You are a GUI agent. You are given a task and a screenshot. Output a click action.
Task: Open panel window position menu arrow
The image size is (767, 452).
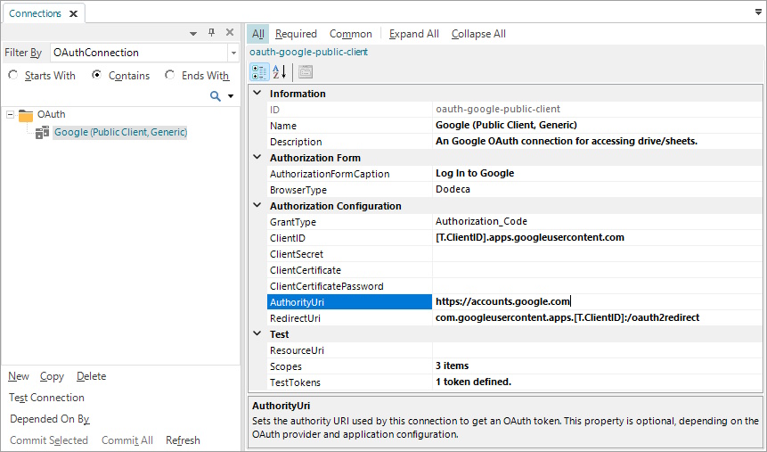[193, 33]
